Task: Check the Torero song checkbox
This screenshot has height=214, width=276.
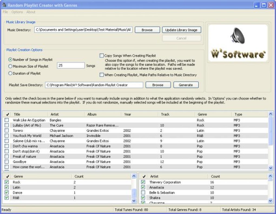Action: 7,130
